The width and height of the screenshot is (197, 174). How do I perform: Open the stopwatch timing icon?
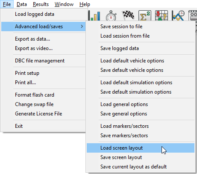pos(111,16)
